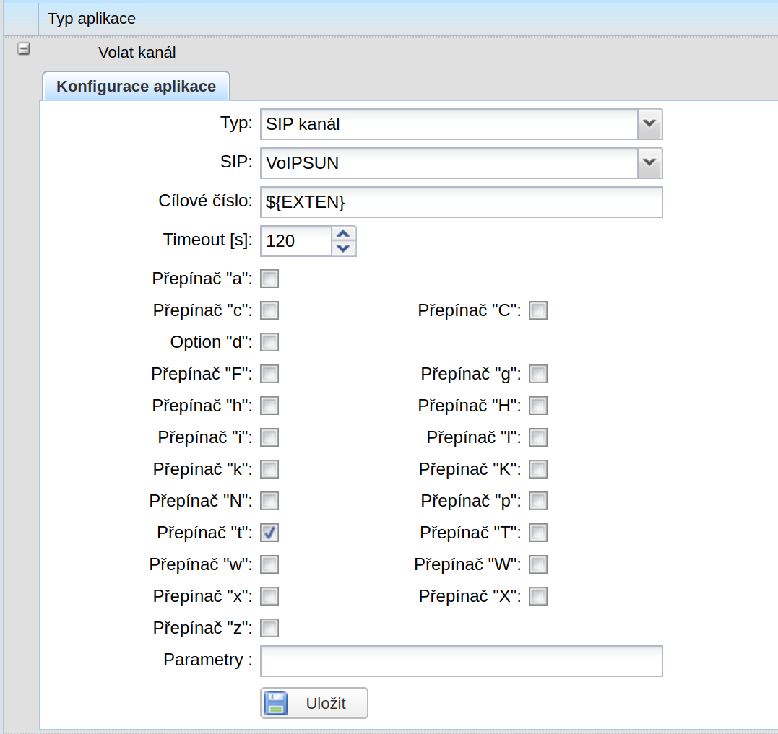Tick the Přepínač "C" uppercase checkbox
This screenshot has width=778, height=734.
(x=538, y=310)
